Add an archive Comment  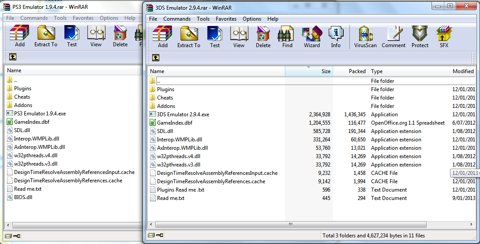tap(394, 37)
